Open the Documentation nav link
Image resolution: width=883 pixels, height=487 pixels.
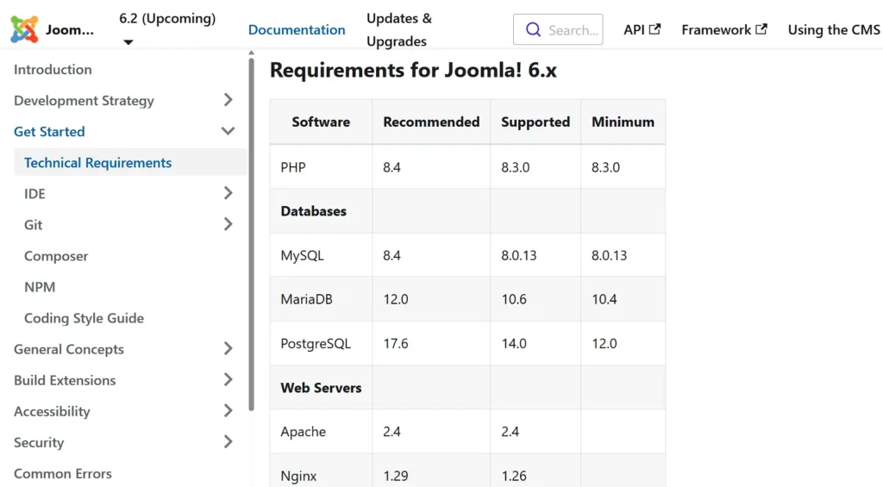click(297, 30)
